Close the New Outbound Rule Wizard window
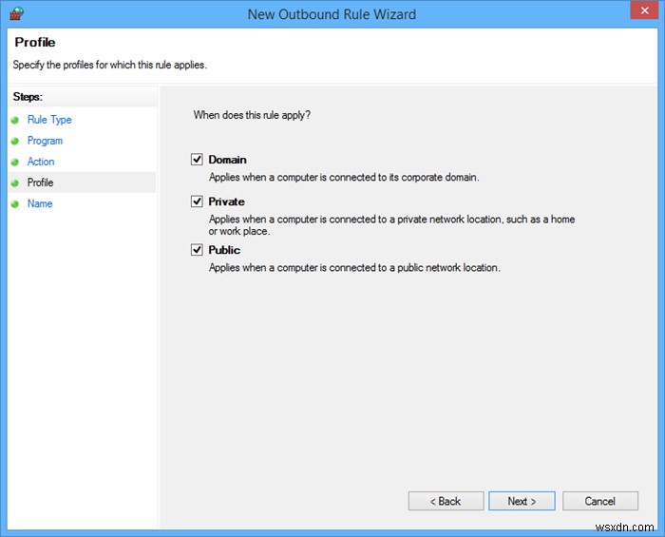This screenshot has height=537, width=665. point(644,10)
